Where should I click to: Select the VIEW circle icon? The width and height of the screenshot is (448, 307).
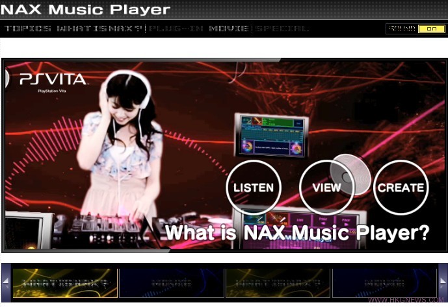(x=326, y=188)
